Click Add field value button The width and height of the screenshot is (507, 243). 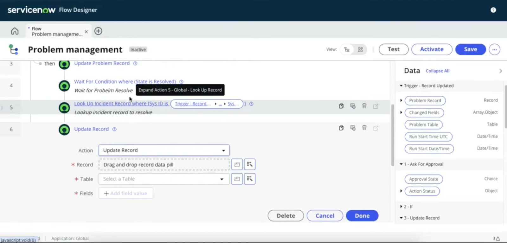[x=126, y=193]
